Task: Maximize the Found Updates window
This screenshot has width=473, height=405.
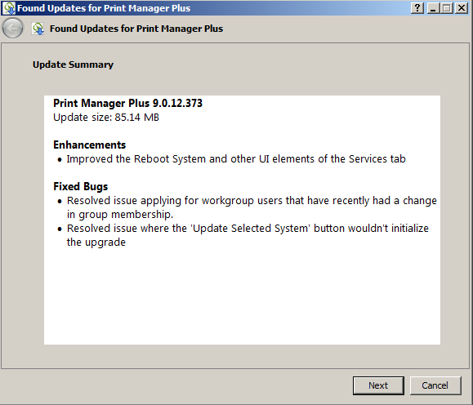Action: [x=446, y=8]
